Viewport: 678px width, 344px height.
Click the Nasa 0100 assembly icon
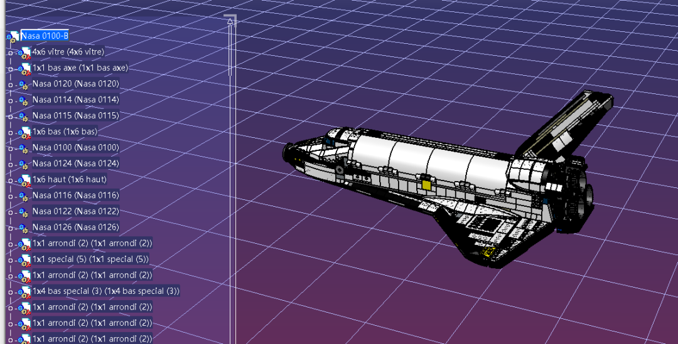(x=23, y=149)
